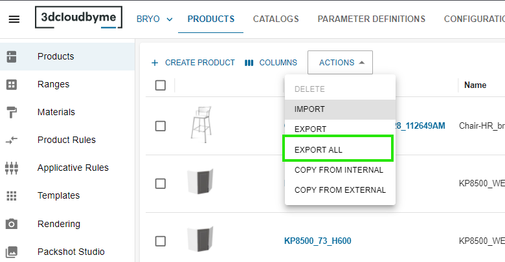This screenshot has width=505, height=262.
Task: Choose EXPORT in the Actions menu
Action: coord(340,129)
